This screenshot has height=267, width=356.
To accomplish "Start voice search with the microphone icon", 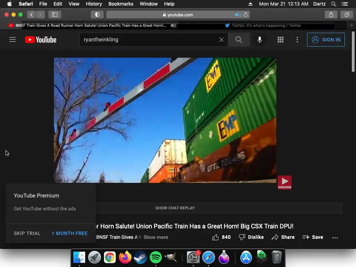I will point(260,40).
